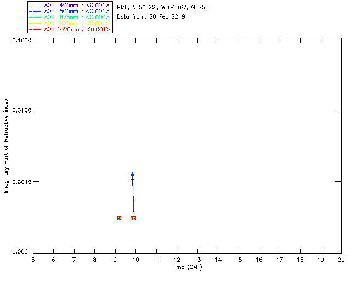Click the x-axis tick label 20

[341, 260]
